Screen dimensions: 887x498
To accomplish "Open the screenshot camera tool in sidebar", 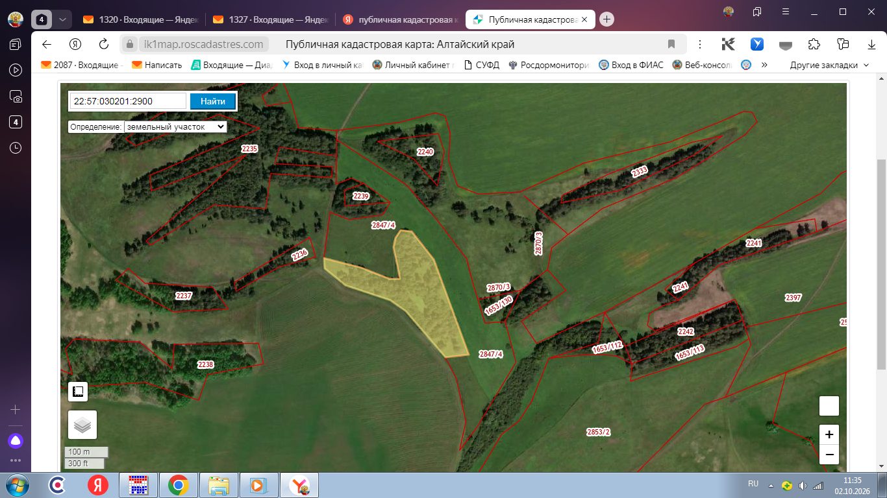I will (16, 96).
